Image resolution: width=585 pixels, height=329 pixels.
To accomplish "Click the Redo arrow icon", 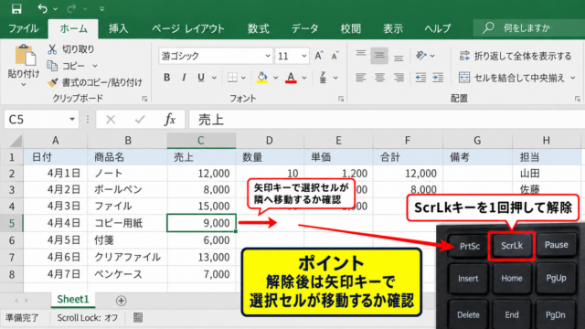I will [x=71, y=8].
